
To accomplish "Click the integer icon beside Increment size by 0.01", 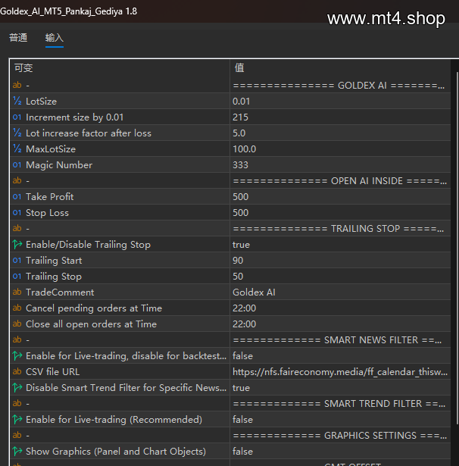I will (17, 117).
